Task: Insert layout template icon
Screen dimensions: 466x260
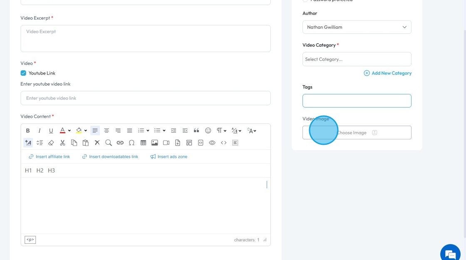Action: tap(189, 143)
